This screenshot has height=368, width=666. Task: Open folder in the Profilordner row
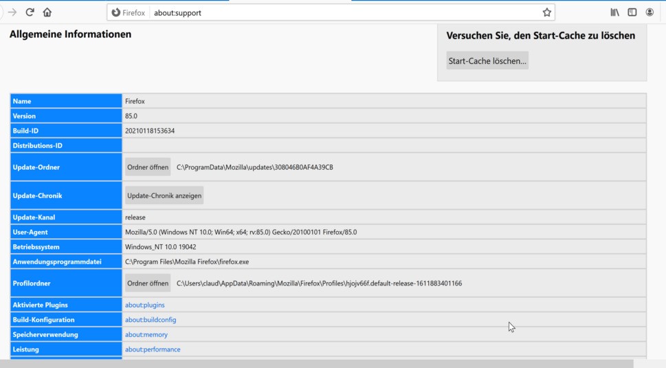pos(148,283)
